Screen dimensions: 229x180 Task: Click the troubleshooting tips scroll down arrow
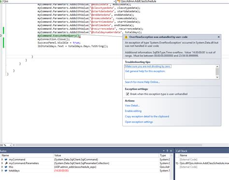point(217,77)
